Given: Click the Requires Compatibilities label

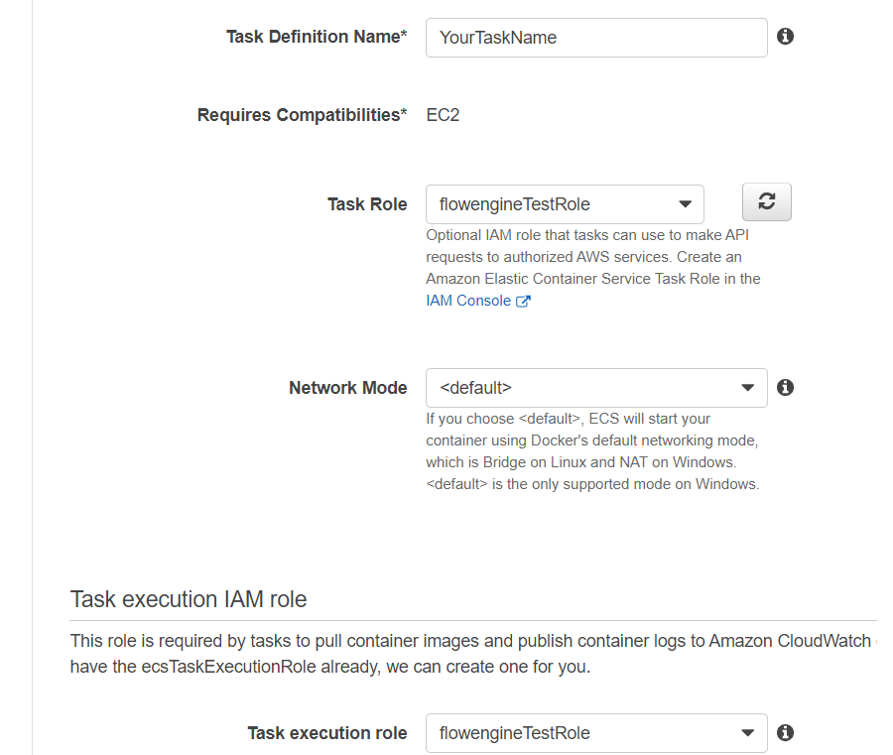Looking at the screenshot, I should (302, 115).
